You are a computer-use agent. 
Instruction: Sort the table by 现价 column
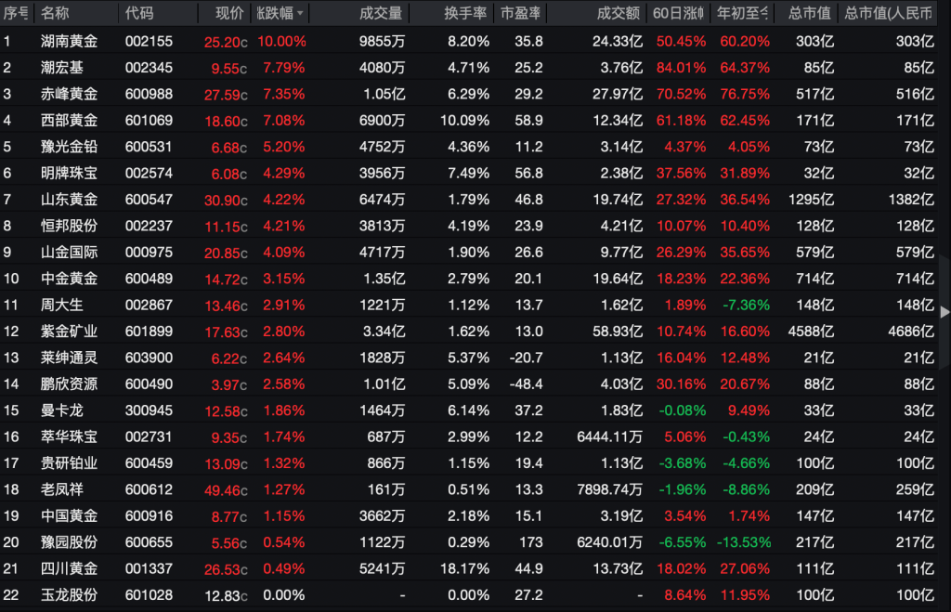[229, 14]
